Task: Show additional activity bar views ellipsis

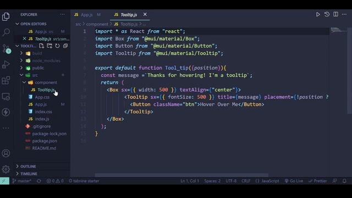Action: tap(6, 128)
